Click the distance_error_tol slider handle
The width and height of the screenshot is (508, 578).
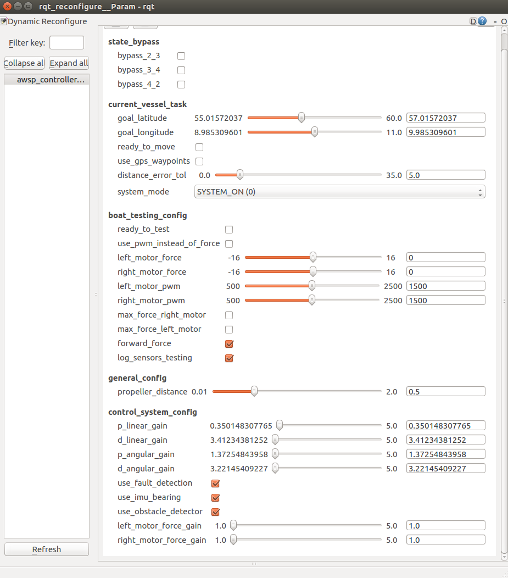tap(240, 175)
